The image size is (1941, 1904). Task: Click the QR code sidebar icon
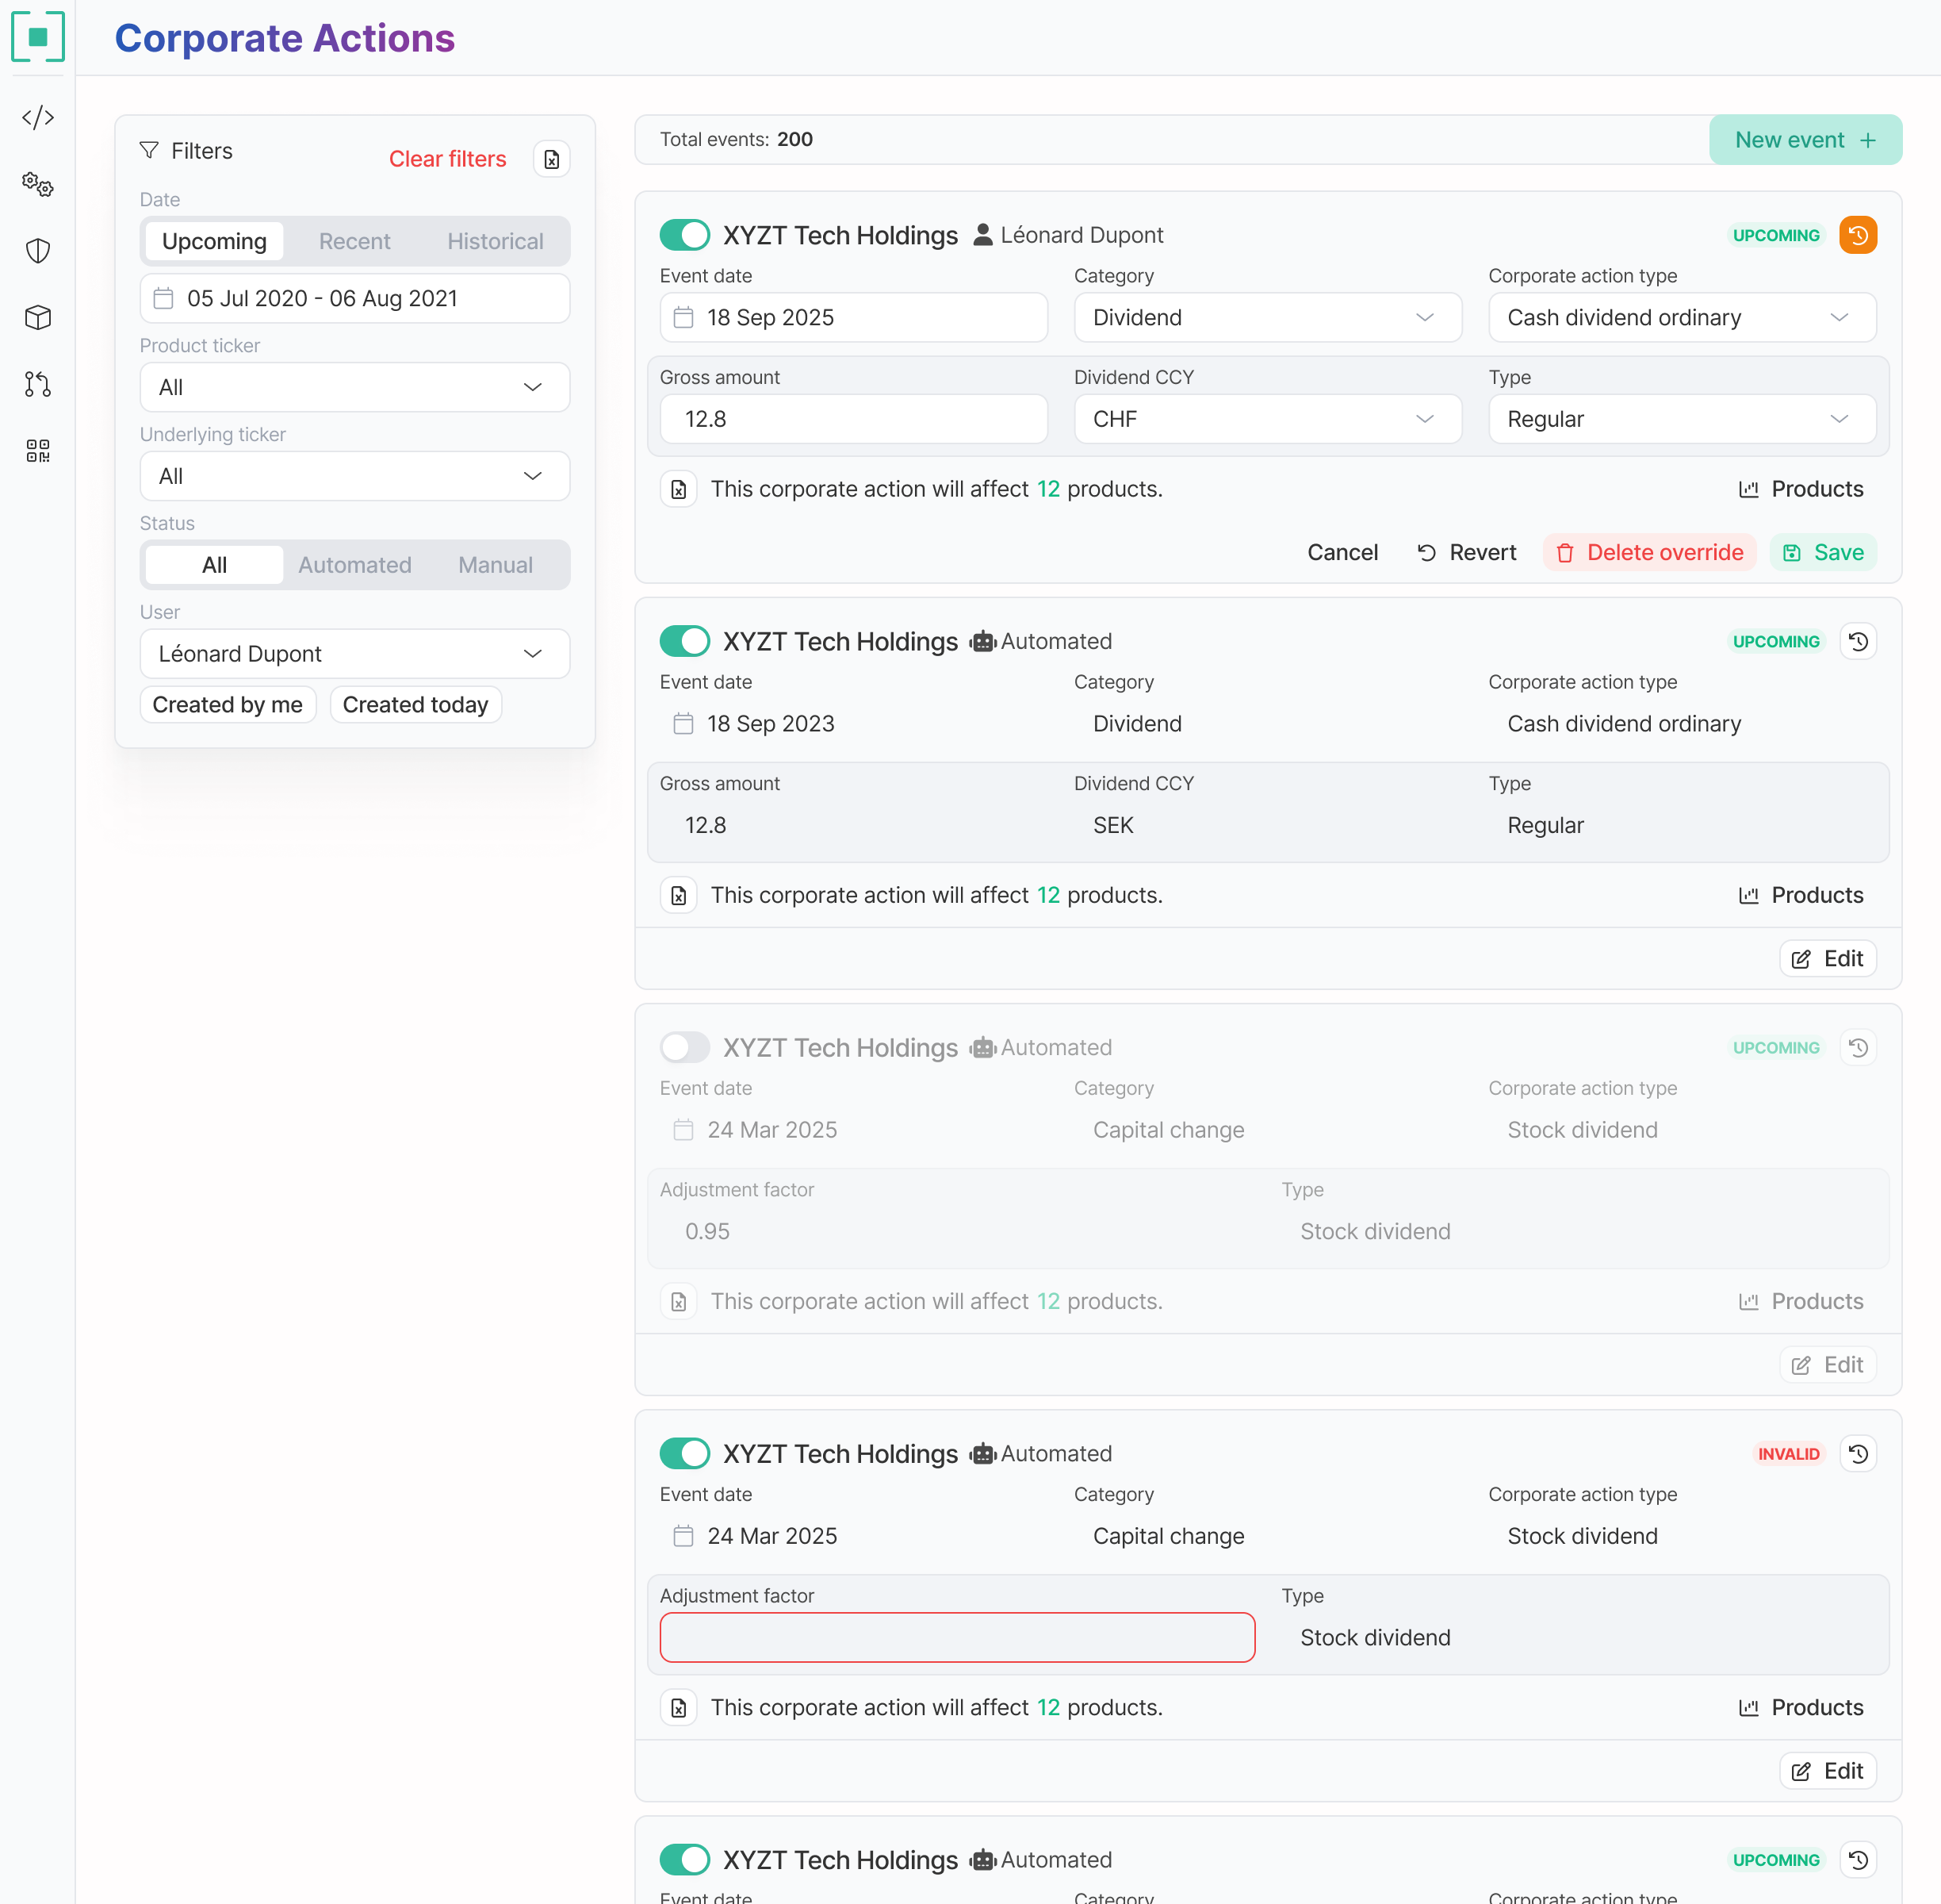pyautogui.click(x=38, y=451)
